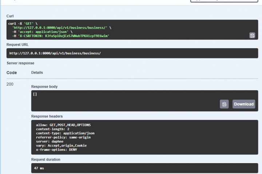Click the Request duration label

(46, 159)
